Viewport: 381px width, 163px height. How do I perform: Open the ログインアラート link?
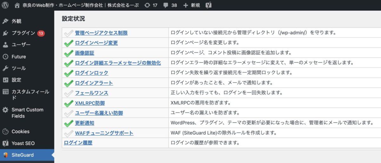click(94, 83)
